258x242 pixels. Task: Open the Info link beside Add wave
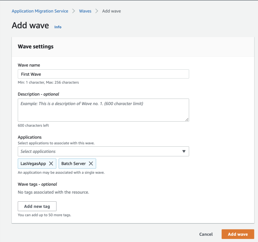[x=58, y=27]
